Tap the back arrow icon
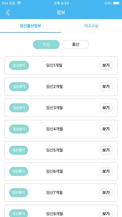Image resolution: width=122 pixels, height=217 pixels. [x=8, y=12]
